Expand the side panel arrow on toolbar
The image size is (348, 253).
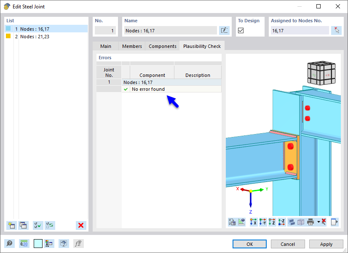335,222
